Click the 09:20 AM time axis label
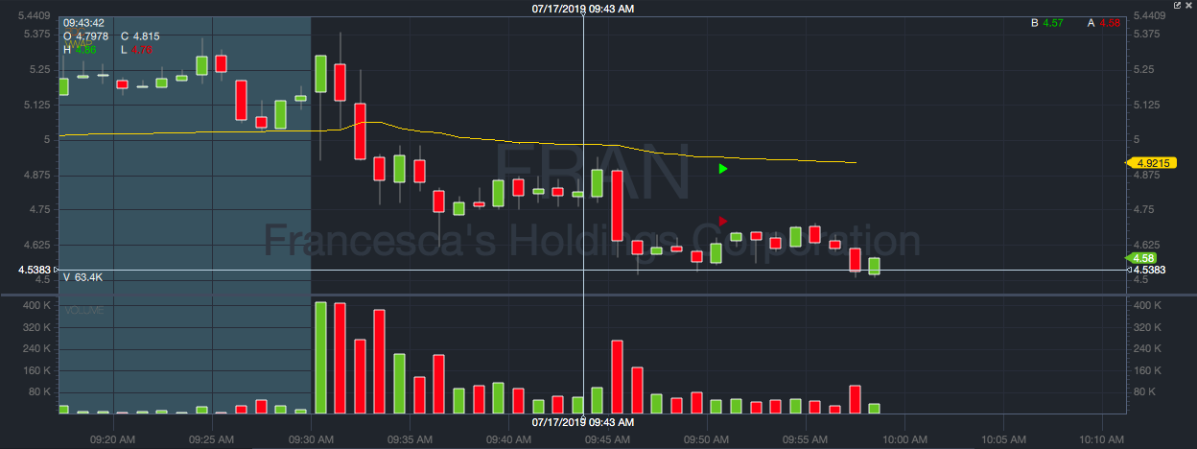1197x449 pixels. click(x=114, y=438)
